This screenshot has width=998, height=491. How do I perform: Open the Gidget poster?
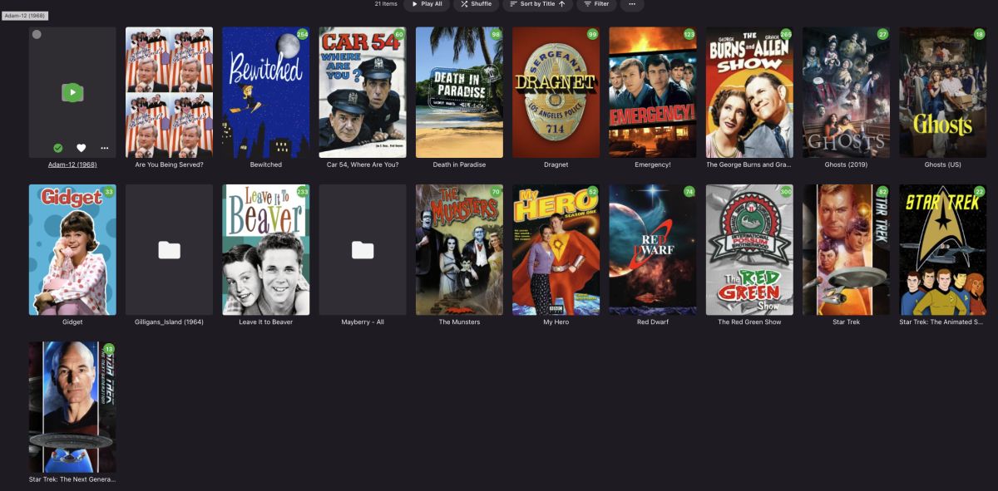[x=72, y=250]
